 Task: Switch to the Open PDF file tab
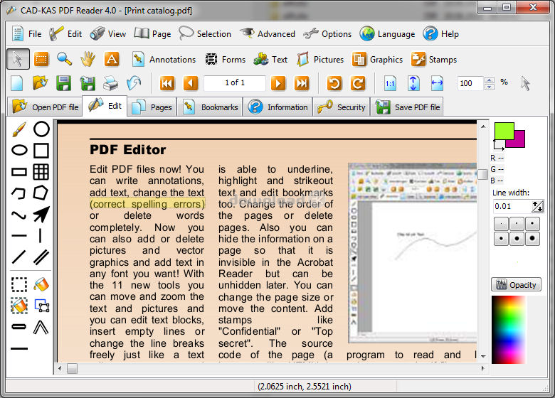[x=46, y=107]
